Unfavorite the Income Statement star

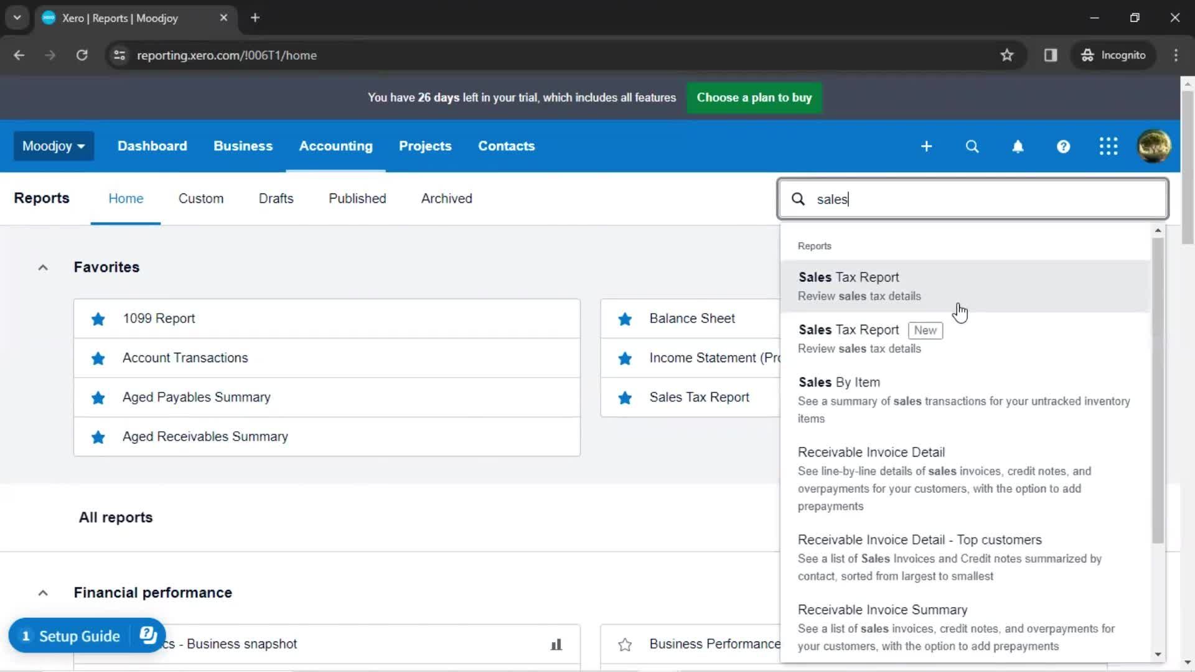coord(625,358)
